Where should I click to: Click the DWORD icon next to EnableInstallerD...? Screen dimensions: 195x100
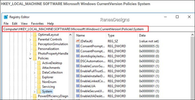tap(78, 76)
